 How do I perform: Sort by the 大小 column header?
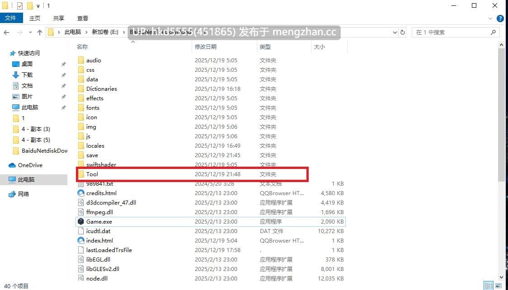click(319, 47)
